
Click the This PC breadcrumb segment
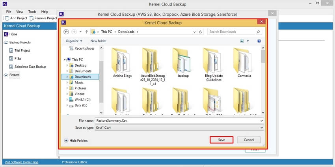(106, 32)
